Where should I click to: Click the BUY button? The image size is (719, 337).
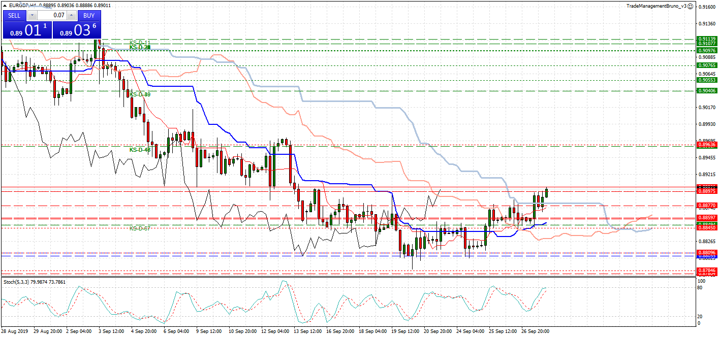tap(89, 15)
